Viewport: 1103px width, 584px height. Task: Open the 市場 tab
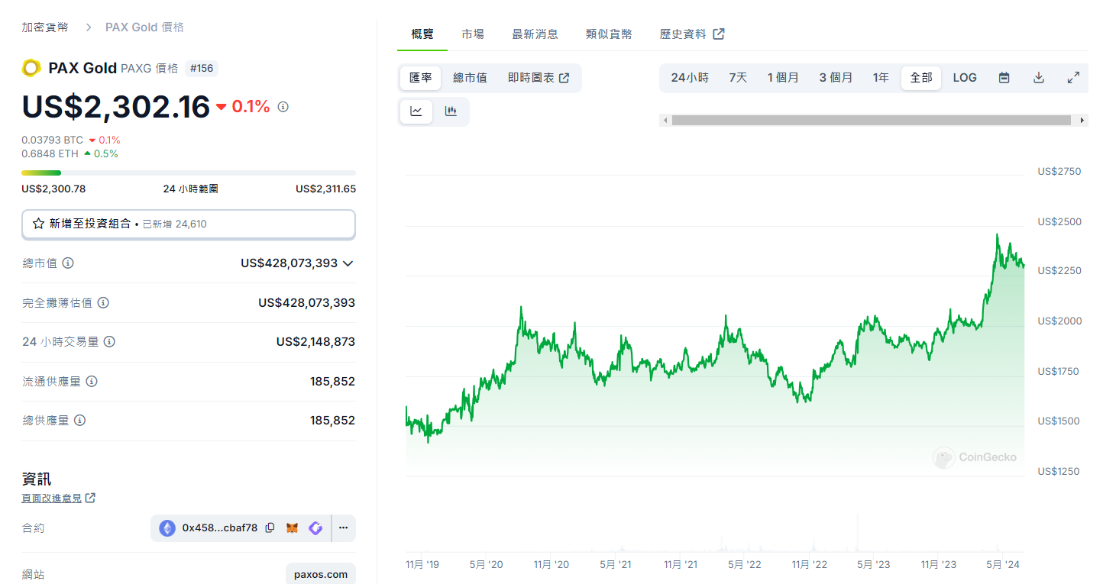point(473,34)
